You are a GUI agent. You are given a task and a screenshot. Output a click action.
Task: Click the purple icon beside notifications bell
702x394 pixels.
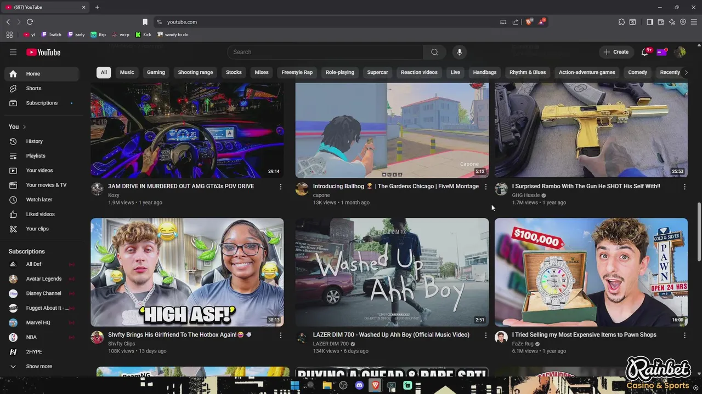click(x=662, y=52)
